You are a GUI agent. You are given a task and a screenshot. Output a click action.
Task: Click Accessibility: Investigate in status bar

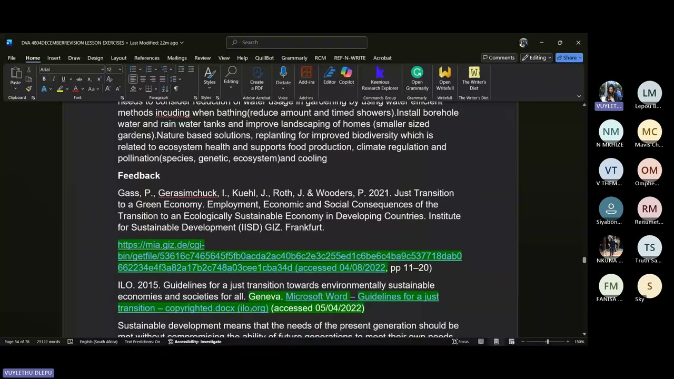click(x=194, y=342)
